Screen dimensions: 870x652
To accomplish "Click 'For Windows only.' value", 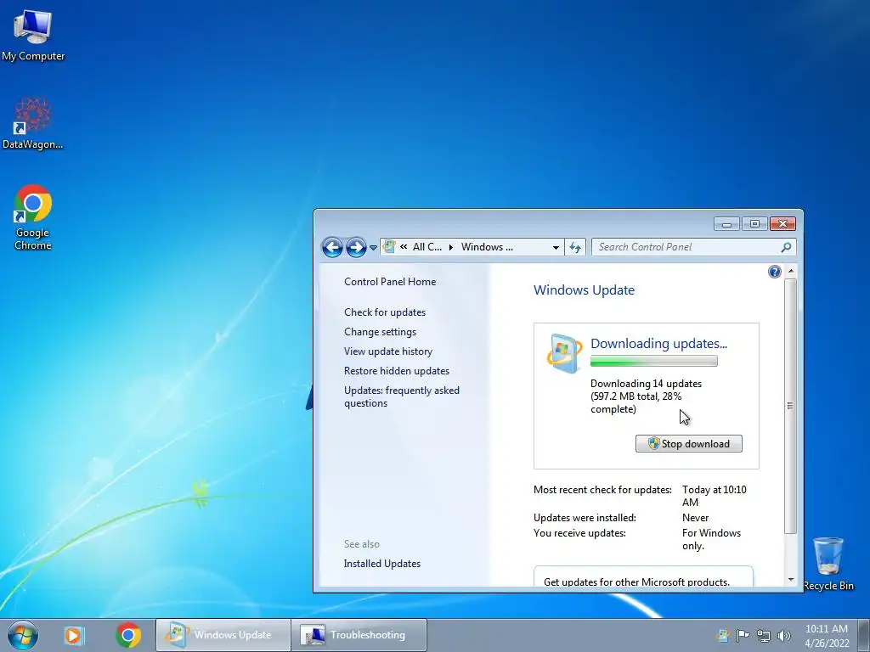I will coord(711,539).
